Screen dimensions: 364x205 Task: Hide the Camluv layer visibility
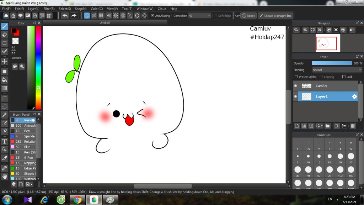pos(295,86)
